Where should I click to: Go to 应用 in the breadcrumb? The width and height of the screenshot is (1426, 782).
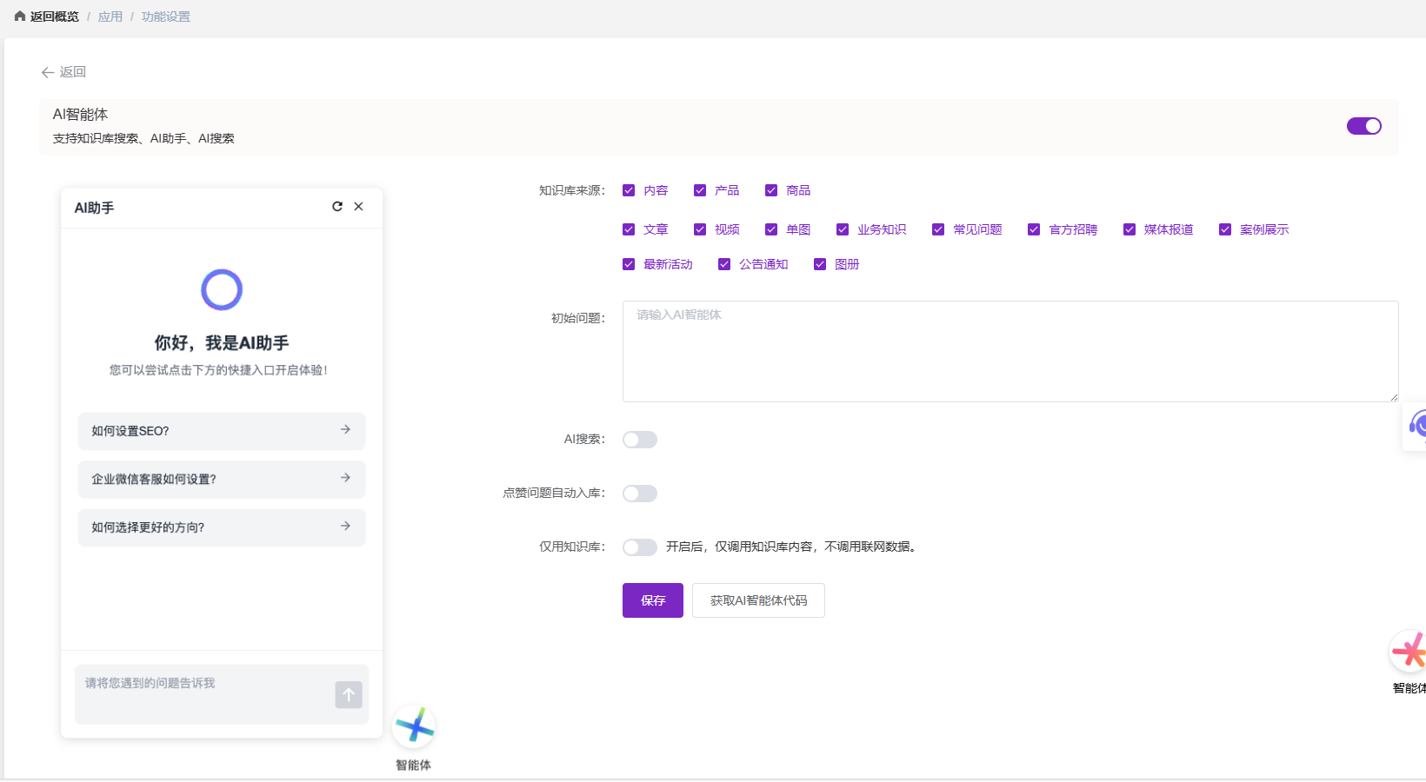110,17
